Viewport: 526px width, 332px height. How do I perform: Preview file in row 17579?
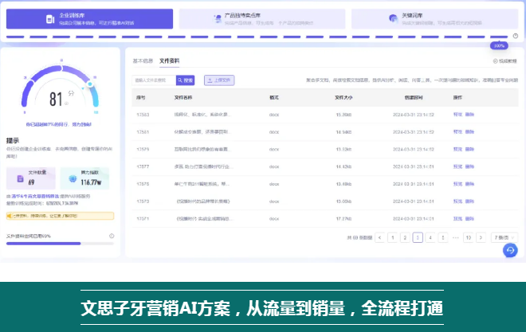[457, 150]
